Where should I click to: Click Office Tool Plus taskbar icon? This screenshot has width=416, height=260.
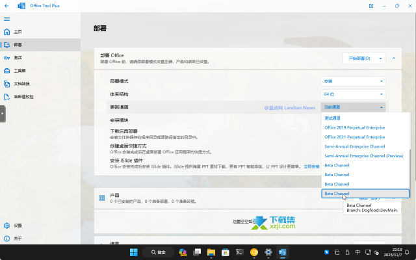pos(283,252)
